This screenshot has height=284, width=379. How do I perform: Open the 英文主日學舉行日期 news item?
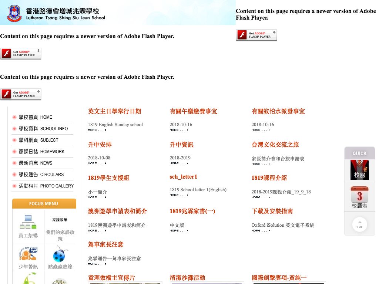(x=115, y=111)
